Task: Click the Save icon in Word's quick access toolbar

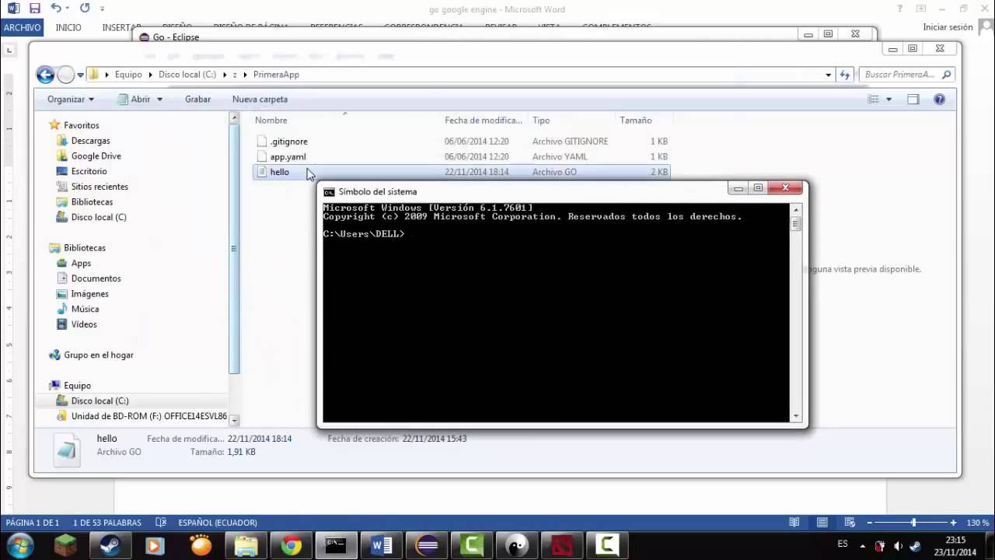Action: (x=34, y=9)
